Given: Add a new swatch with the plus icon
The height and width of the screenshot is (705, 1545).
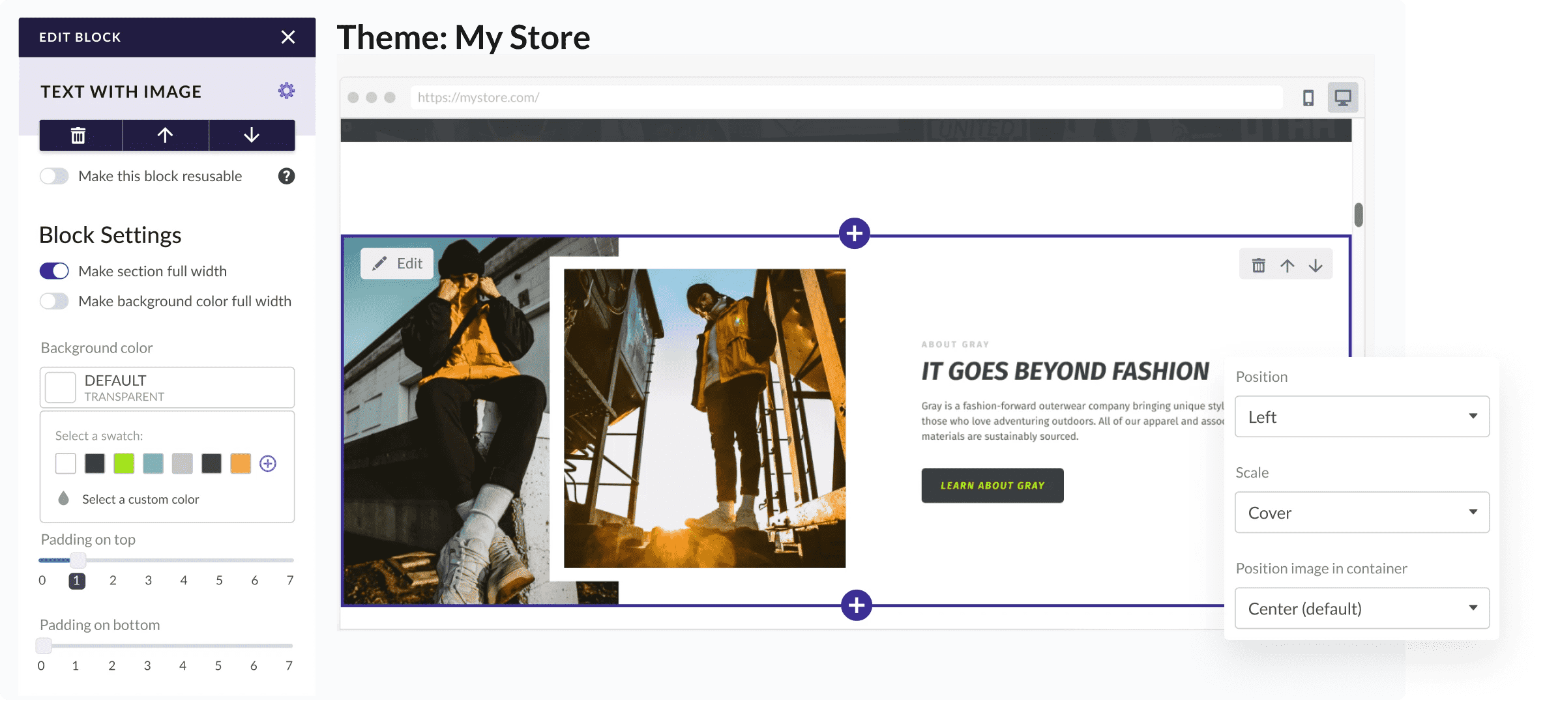Looking at the screenshot, I should click(268, 463).
